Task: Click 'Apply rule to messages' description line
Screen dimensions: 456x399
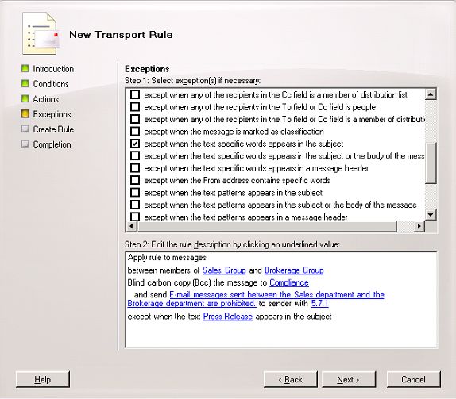Action: point(167,258)
